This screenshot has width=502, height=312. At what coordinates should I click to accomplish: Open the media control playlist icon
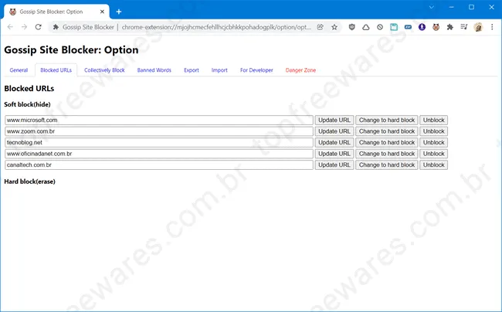(464, 27)
